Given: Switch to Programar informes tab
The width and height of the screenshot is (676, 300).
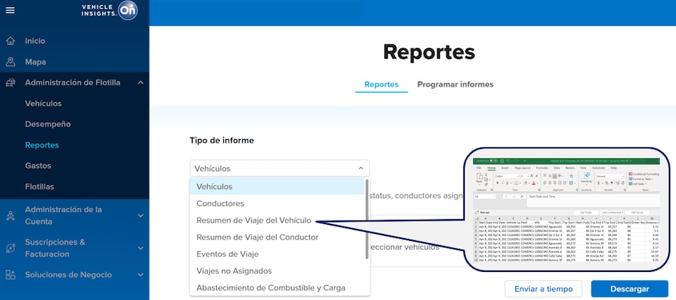Looking at the screenshot, I should pyautogui.click(x=455, y=84).
